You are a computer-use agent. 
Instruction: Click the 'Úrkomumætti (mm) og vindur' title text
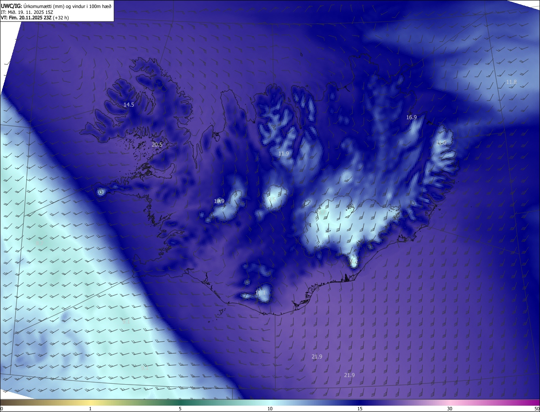(55, 6)
